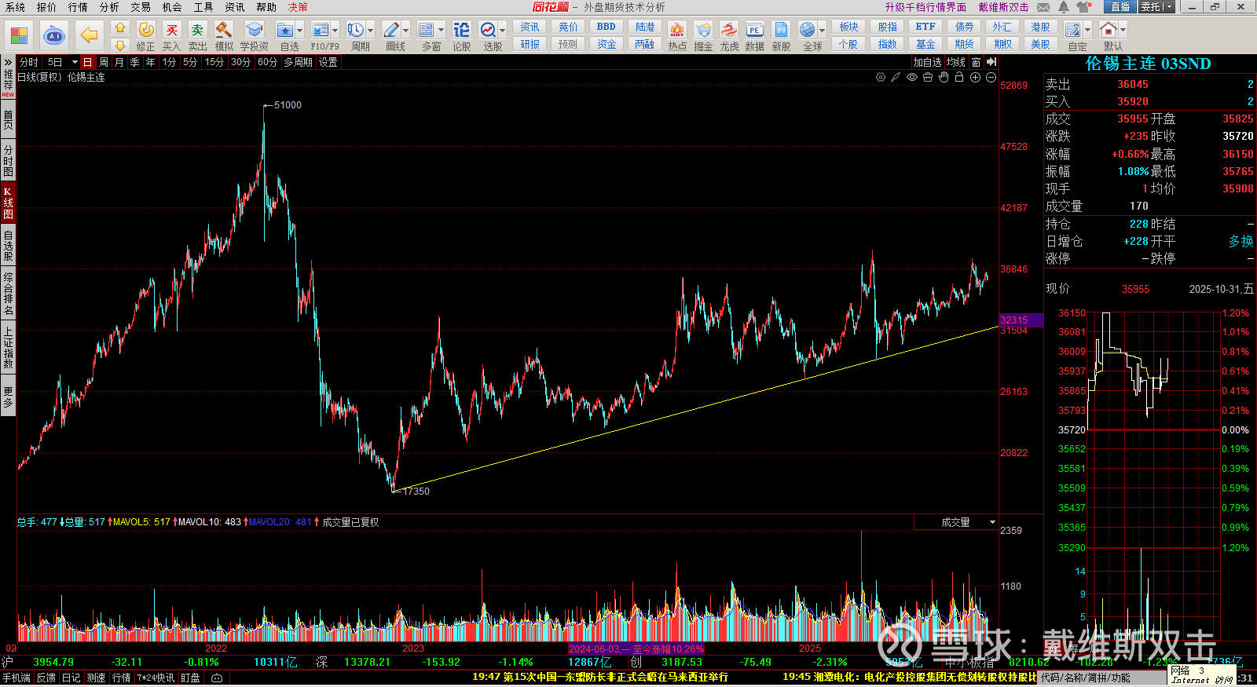This screenshot has height=687, width=1257.
Task: Open the mail envelope icon in title bar
Action: click(1043, 7)
